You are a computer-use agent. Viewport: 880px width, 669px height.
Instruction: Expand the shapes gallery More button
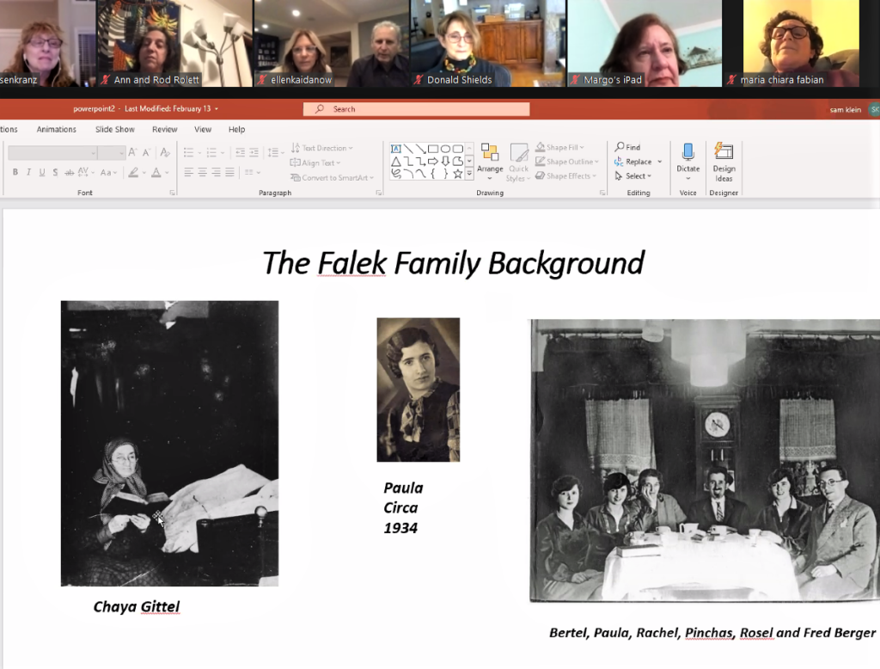pos(469,175)
